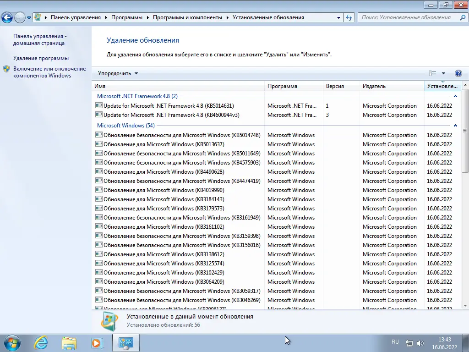Sort by the Имя column header
The image size is (469, 352).
178,86
